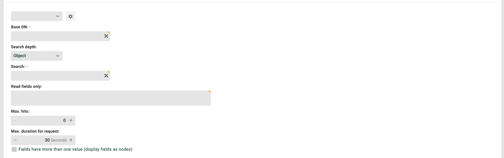The image size is (504, 158).
Task: Increase Max. hits with the plus icon
Action: [71, 120]
